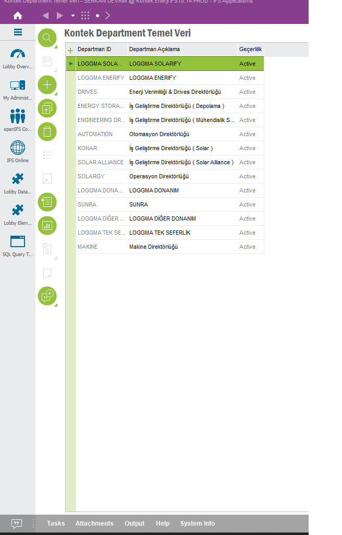This screenshot has height=535, width=342.
Task: Select LOGGMA DİĞER DONANIM description cell
Action: click(182, 218)
